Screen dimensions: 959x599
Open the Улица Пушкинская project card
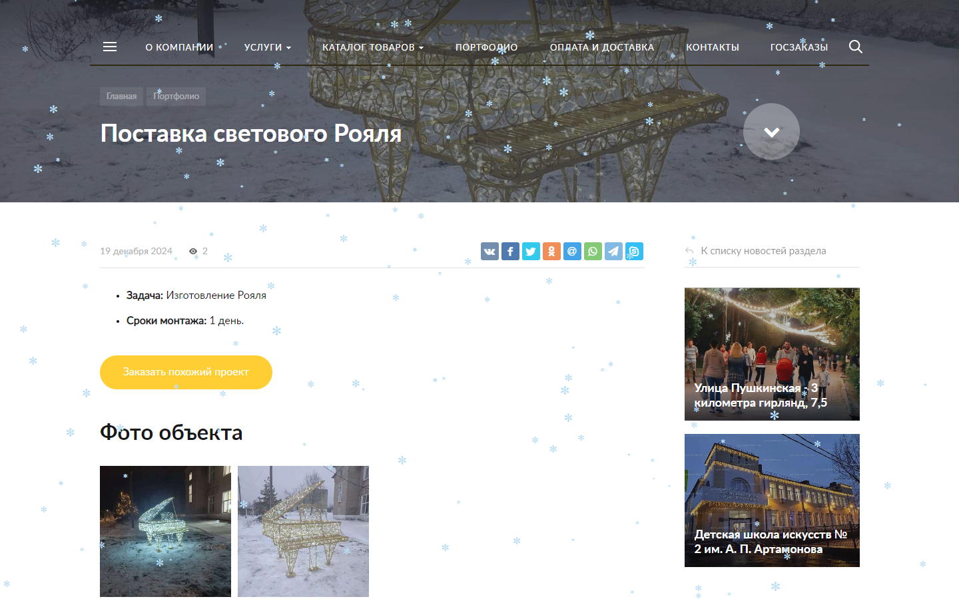tap(772, 354)
